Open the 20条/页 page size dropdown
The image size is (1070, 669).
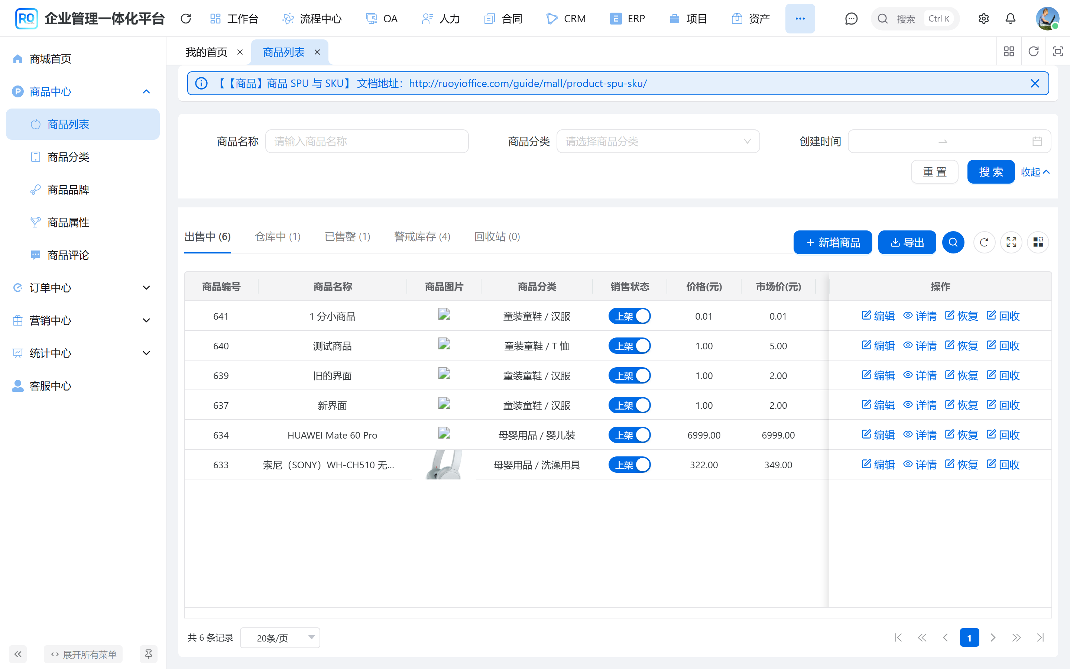(280, 637)
